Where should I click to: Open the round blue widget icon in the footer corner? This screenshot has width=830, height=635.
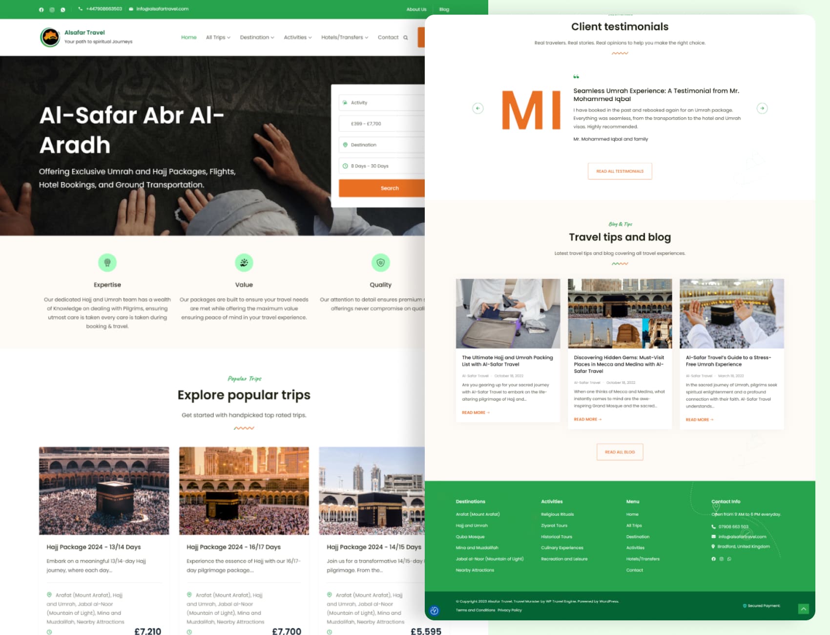click(x=434, y=611)
